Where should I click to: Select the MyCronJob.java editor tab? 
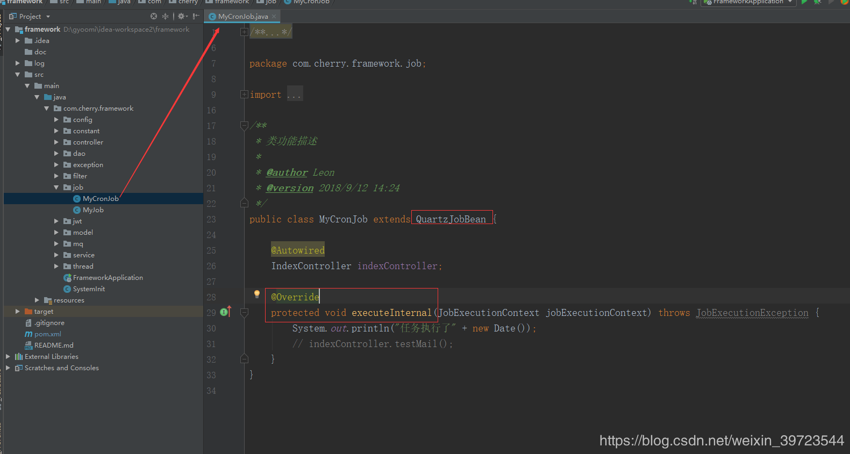coord(242,17)
